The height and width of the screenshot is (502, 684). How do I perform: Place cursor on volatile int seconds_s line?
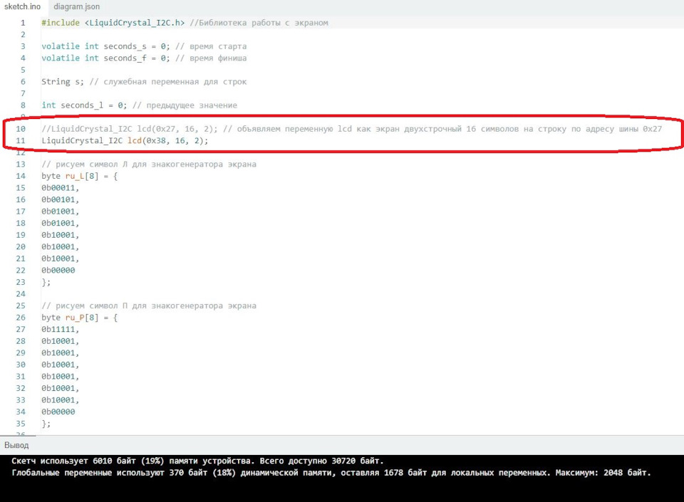[x=144, y=46]
